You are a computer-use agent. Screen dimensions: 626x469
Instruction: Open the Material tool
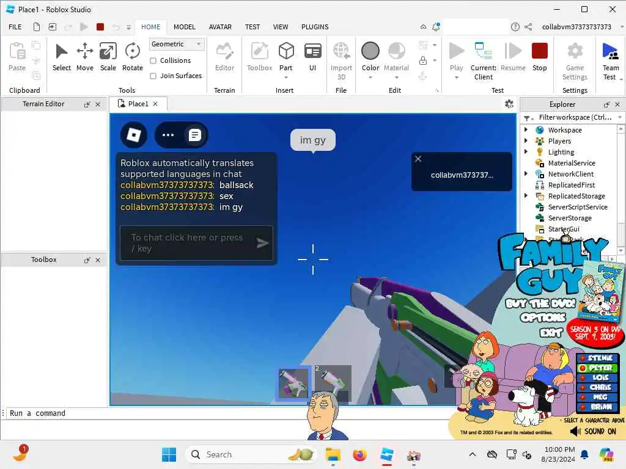pos(396,57)
